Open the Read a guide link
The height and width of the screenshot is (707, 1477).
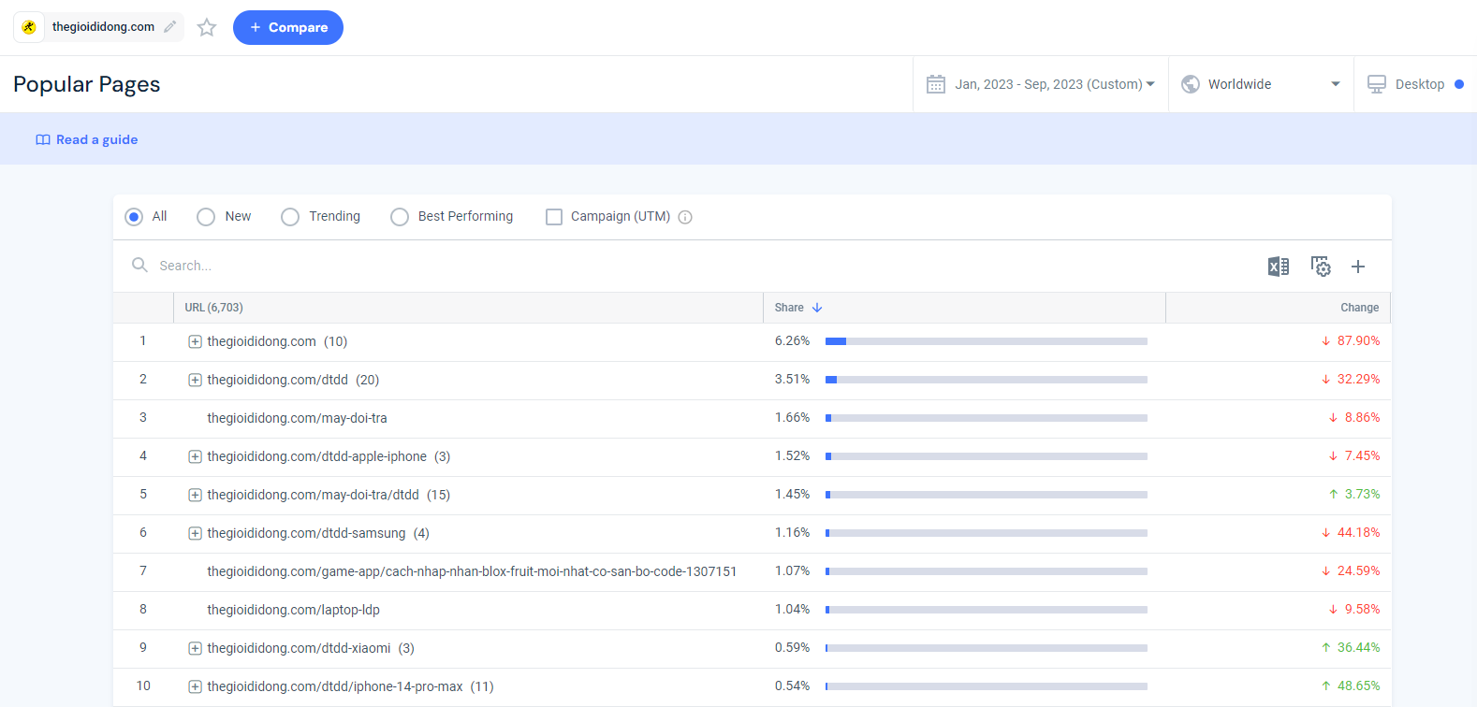point(96,139)
